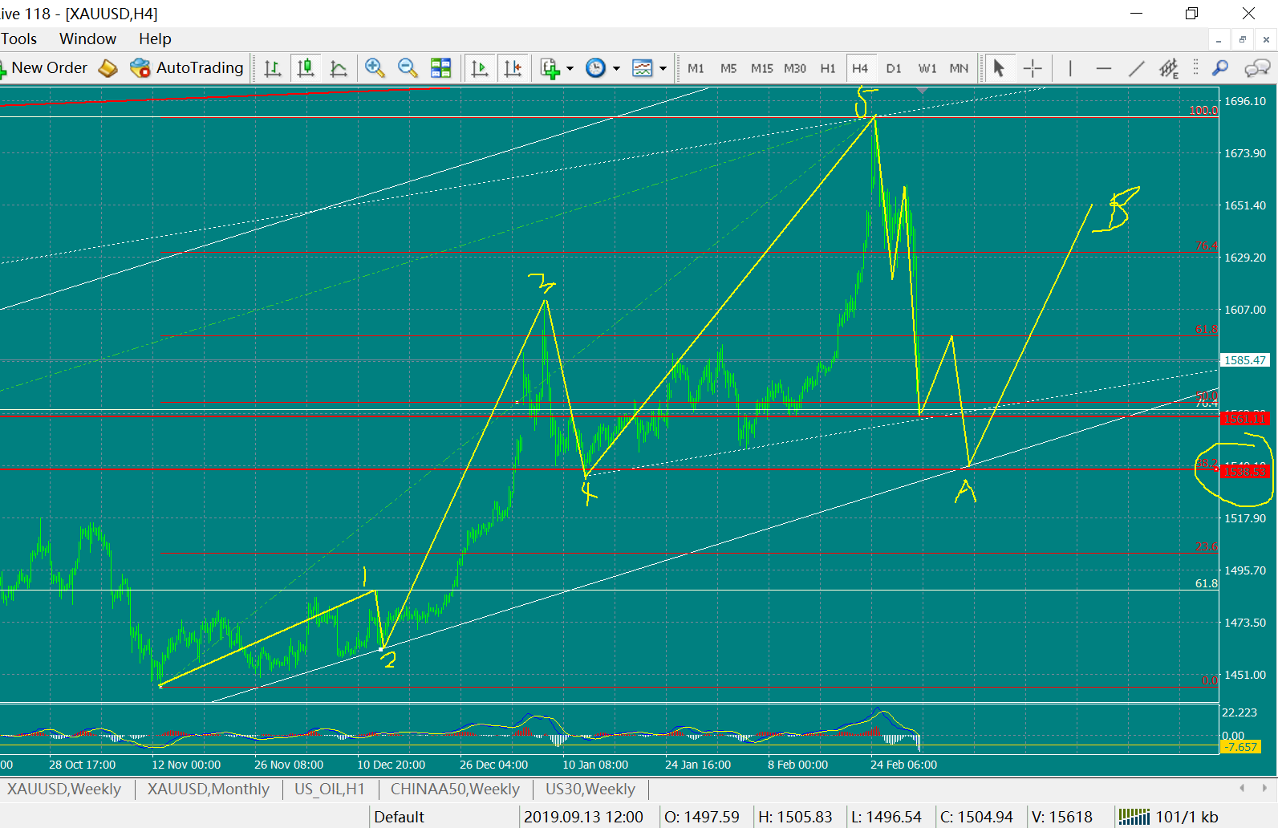Switch to US30,Weekly chart tab
The height and width of the screenshot is (828, 1278).
click(590, 789)
